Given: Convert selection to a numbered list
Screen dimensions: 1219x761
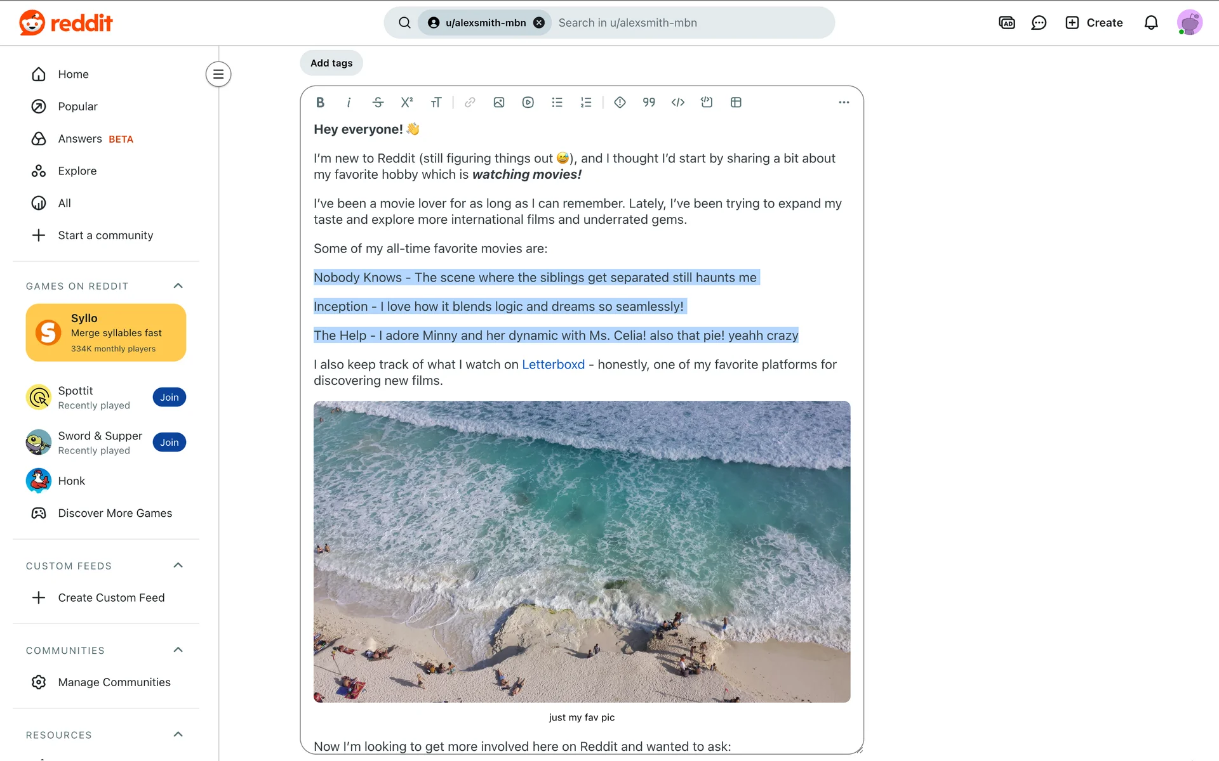Looking at the screenshot, I should [586, 102].
